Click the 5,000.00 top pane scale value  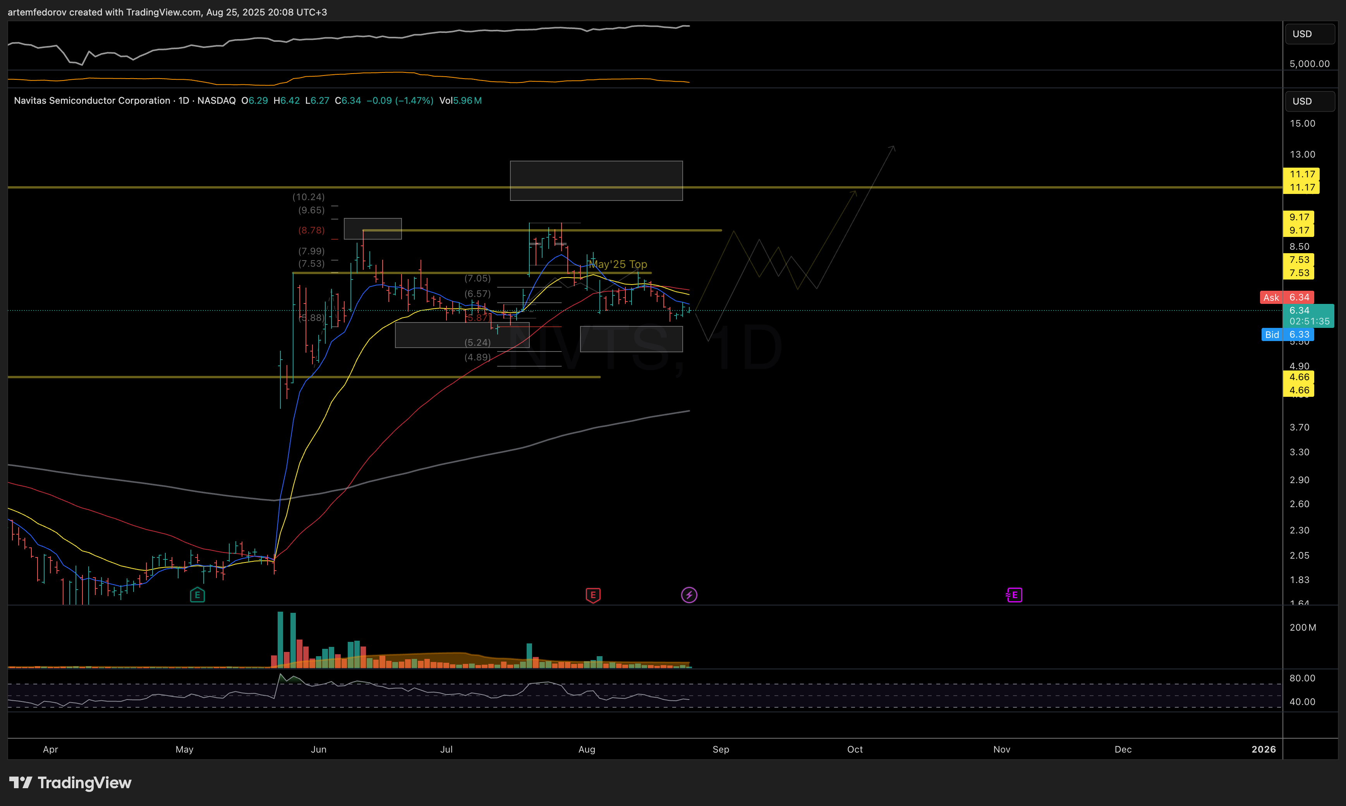[1310, 63]
